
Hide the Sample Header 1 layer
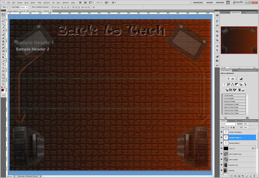pyautogui.click(x=221, y=143)
